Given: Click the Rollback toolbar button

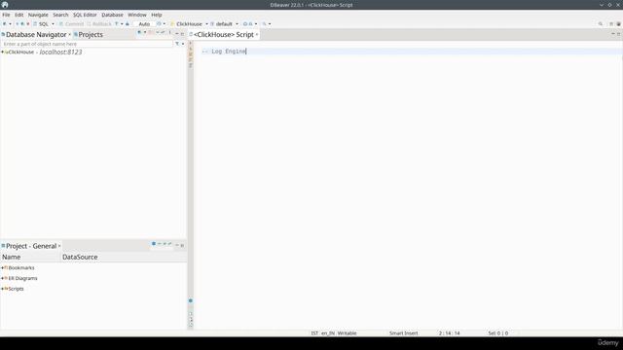Looking at the screenshot, I should point(99,23).
